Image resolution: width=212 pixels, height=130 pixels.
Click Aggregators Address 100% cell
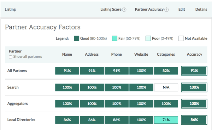(92, 104)
